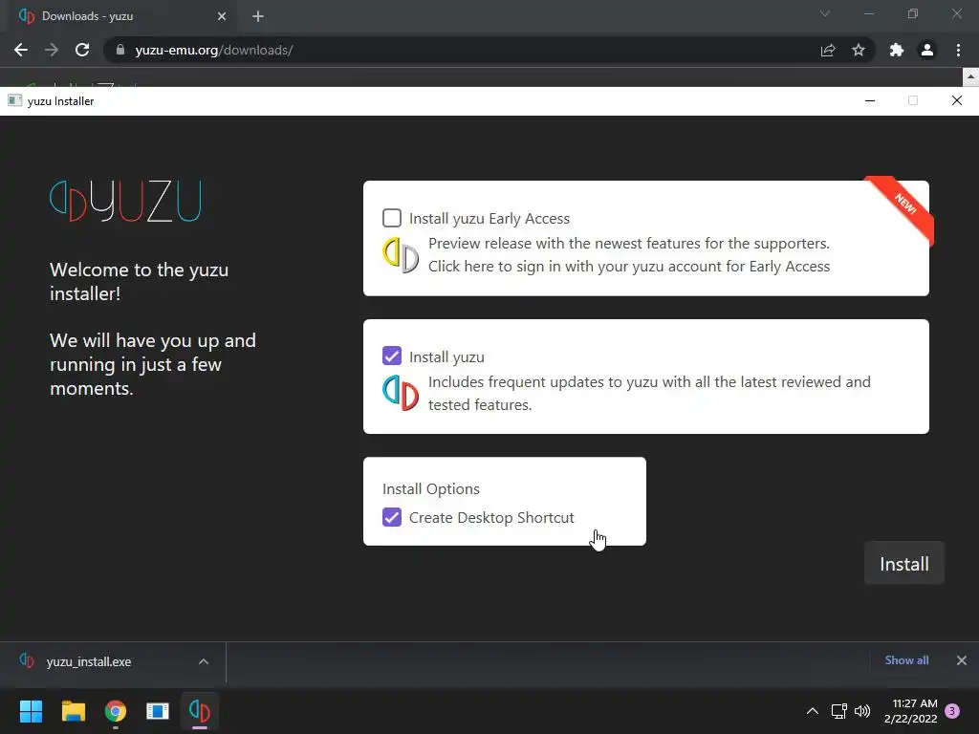Open Chrome extensions puzzle icon

[x=897, y=50]
